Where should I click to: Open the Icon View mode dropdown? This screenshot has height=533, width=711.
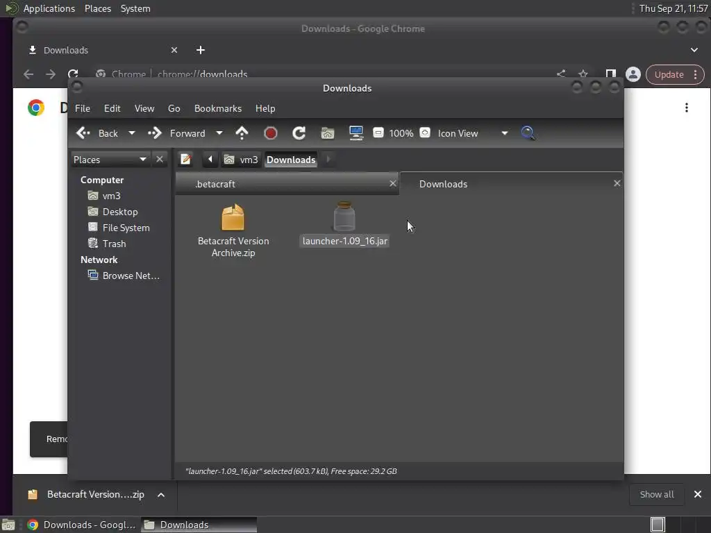pos(472,133)
